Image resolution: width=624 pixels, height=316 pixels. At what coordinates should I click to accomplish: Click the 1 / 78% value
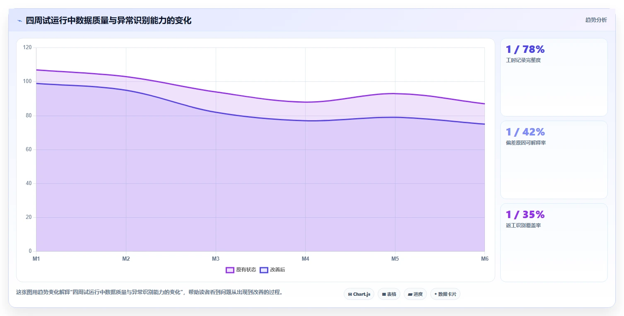(525, 50)
